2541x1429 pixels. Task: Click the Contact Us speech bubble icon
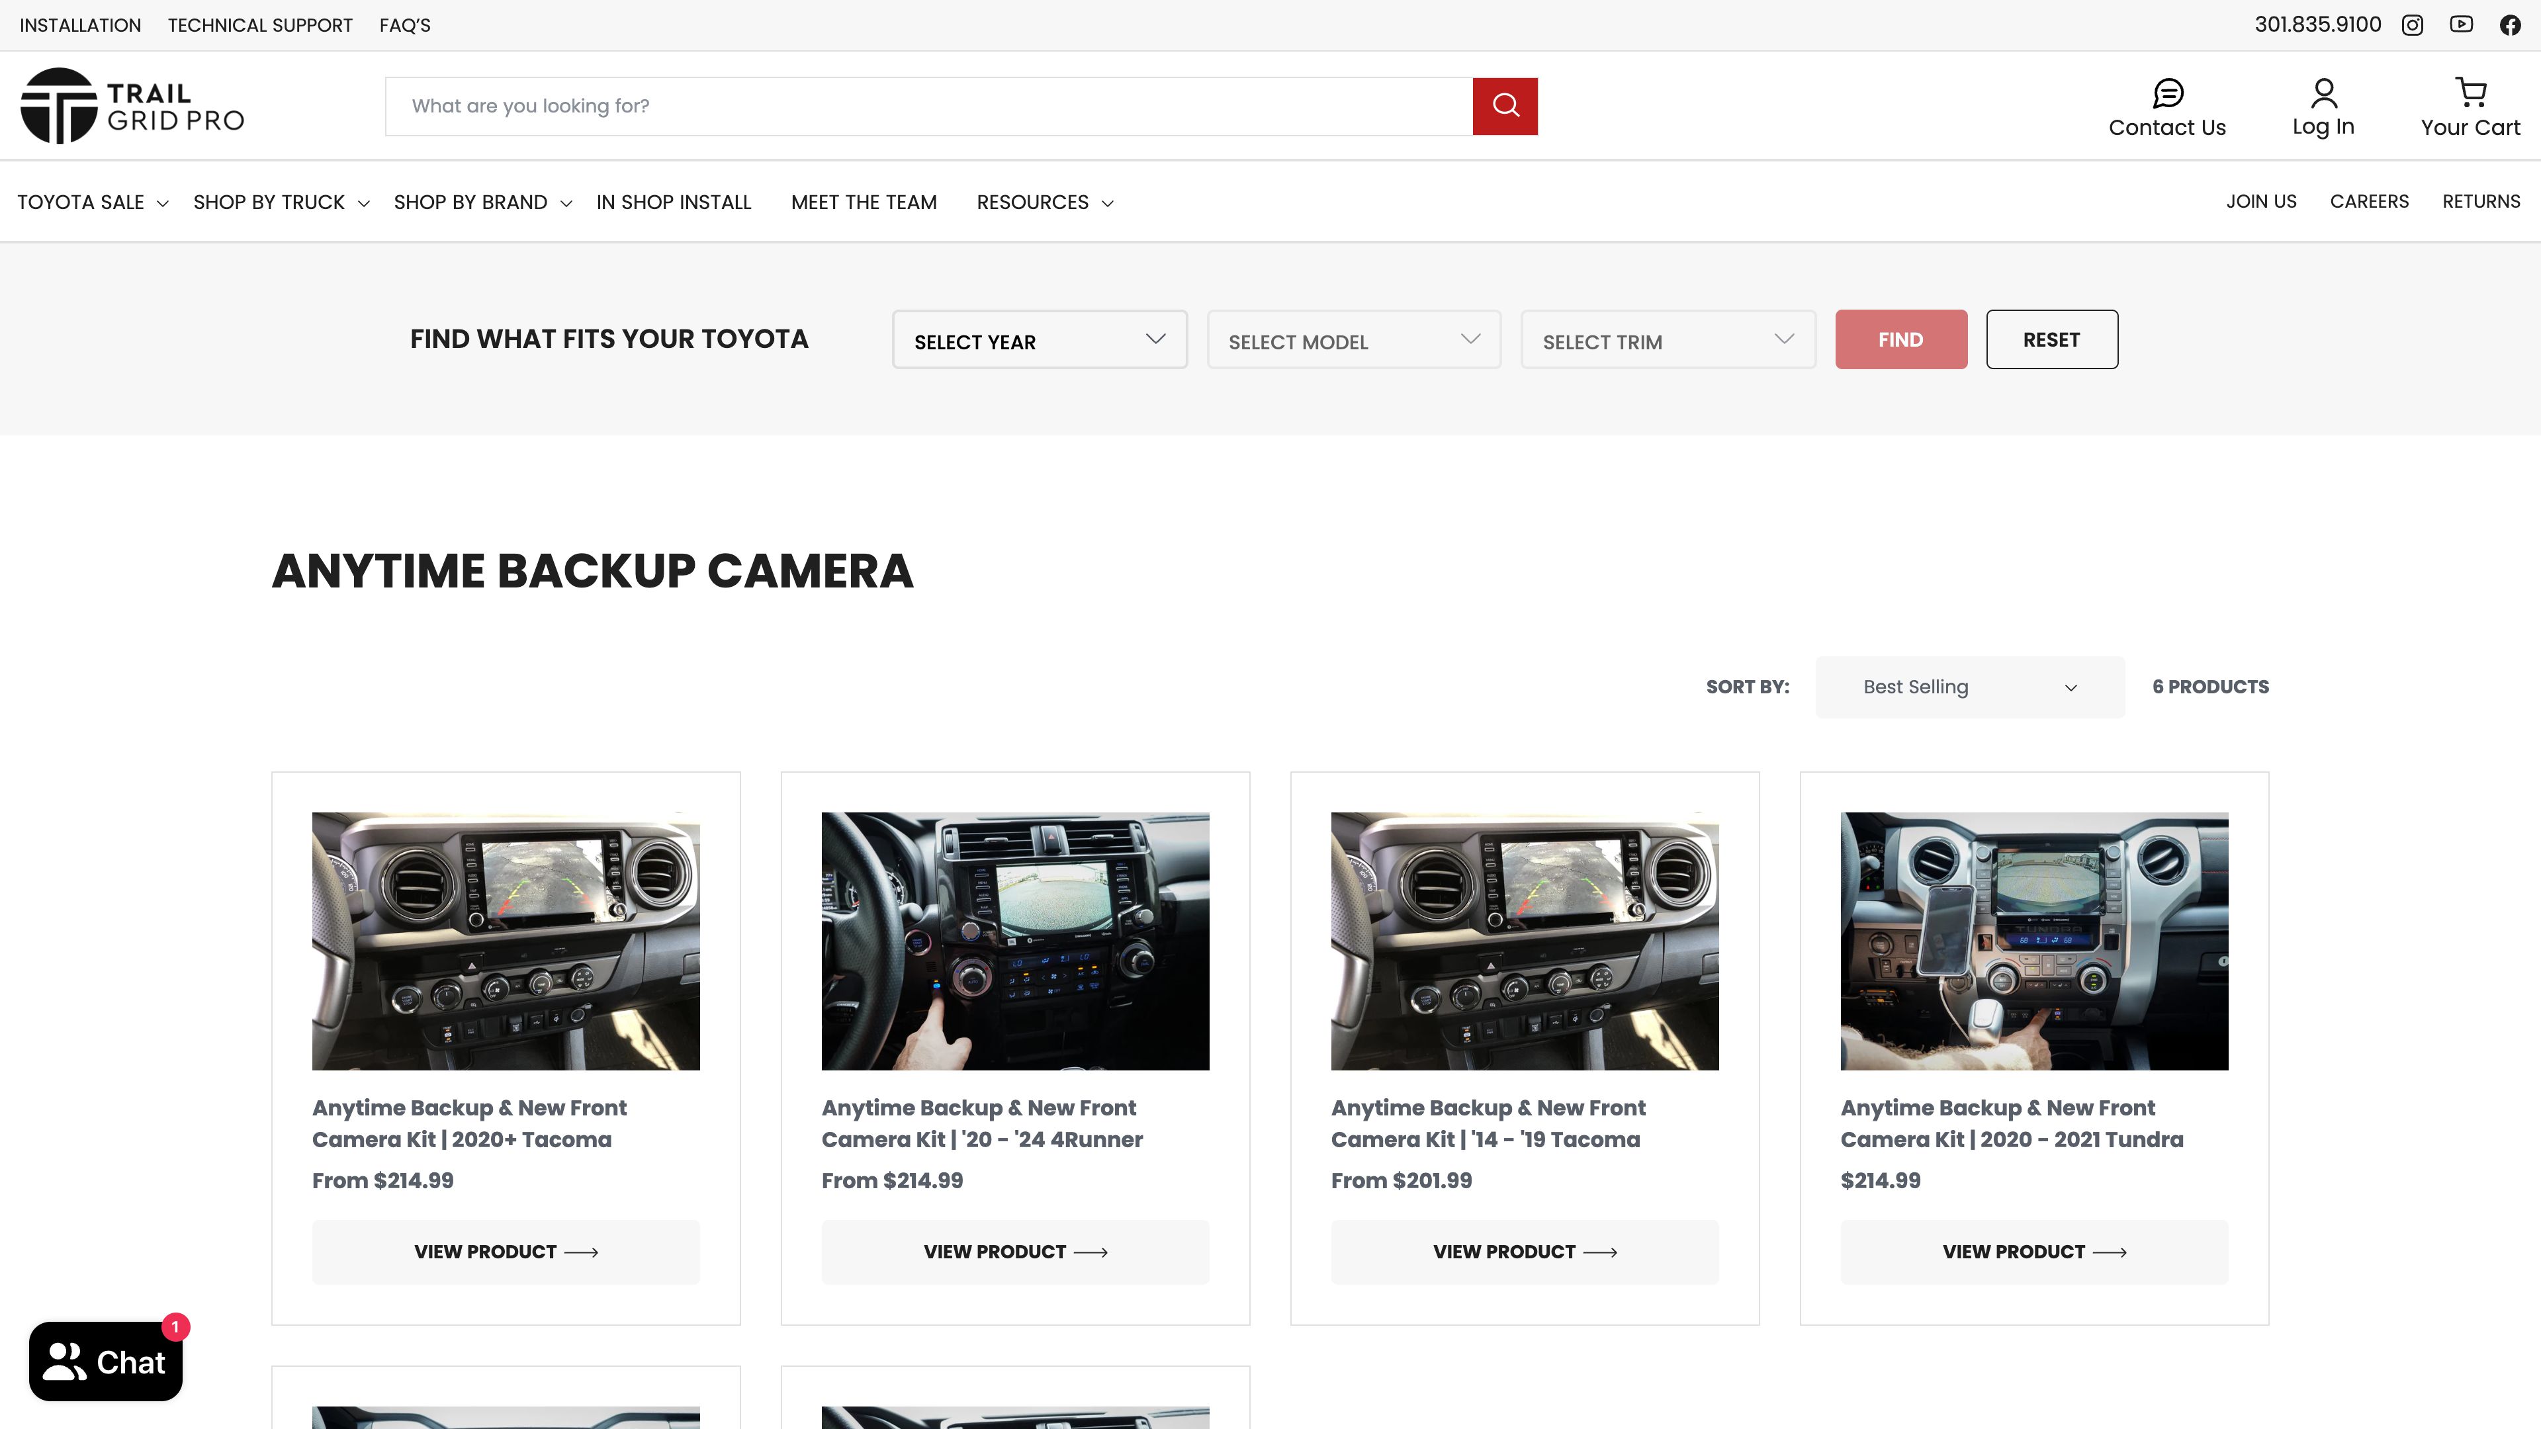point(2167,93)
